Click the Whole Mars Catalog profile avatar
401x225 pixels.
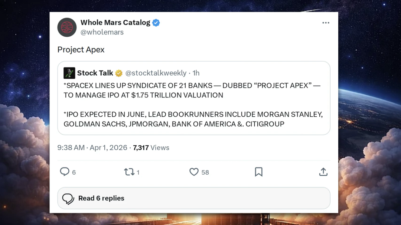(x=67, y=27)
